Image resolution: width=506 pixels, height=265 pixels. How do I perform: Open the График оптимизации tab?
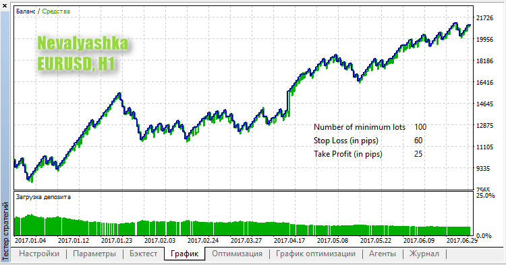coord(315,254)
